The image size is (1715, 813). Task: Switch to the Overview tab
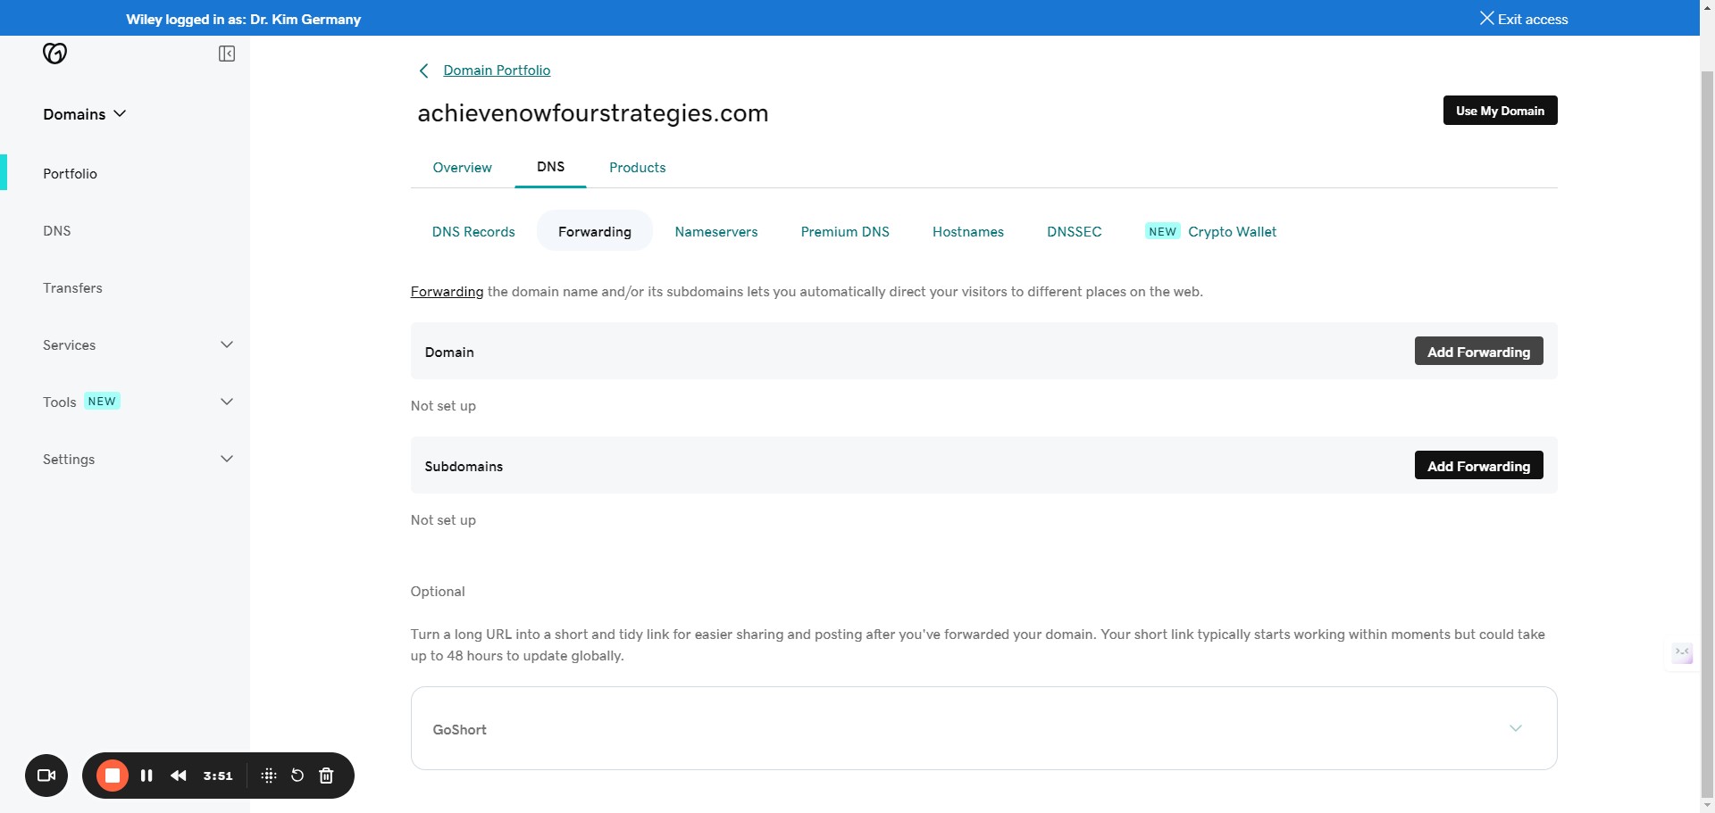coord(462,168)
